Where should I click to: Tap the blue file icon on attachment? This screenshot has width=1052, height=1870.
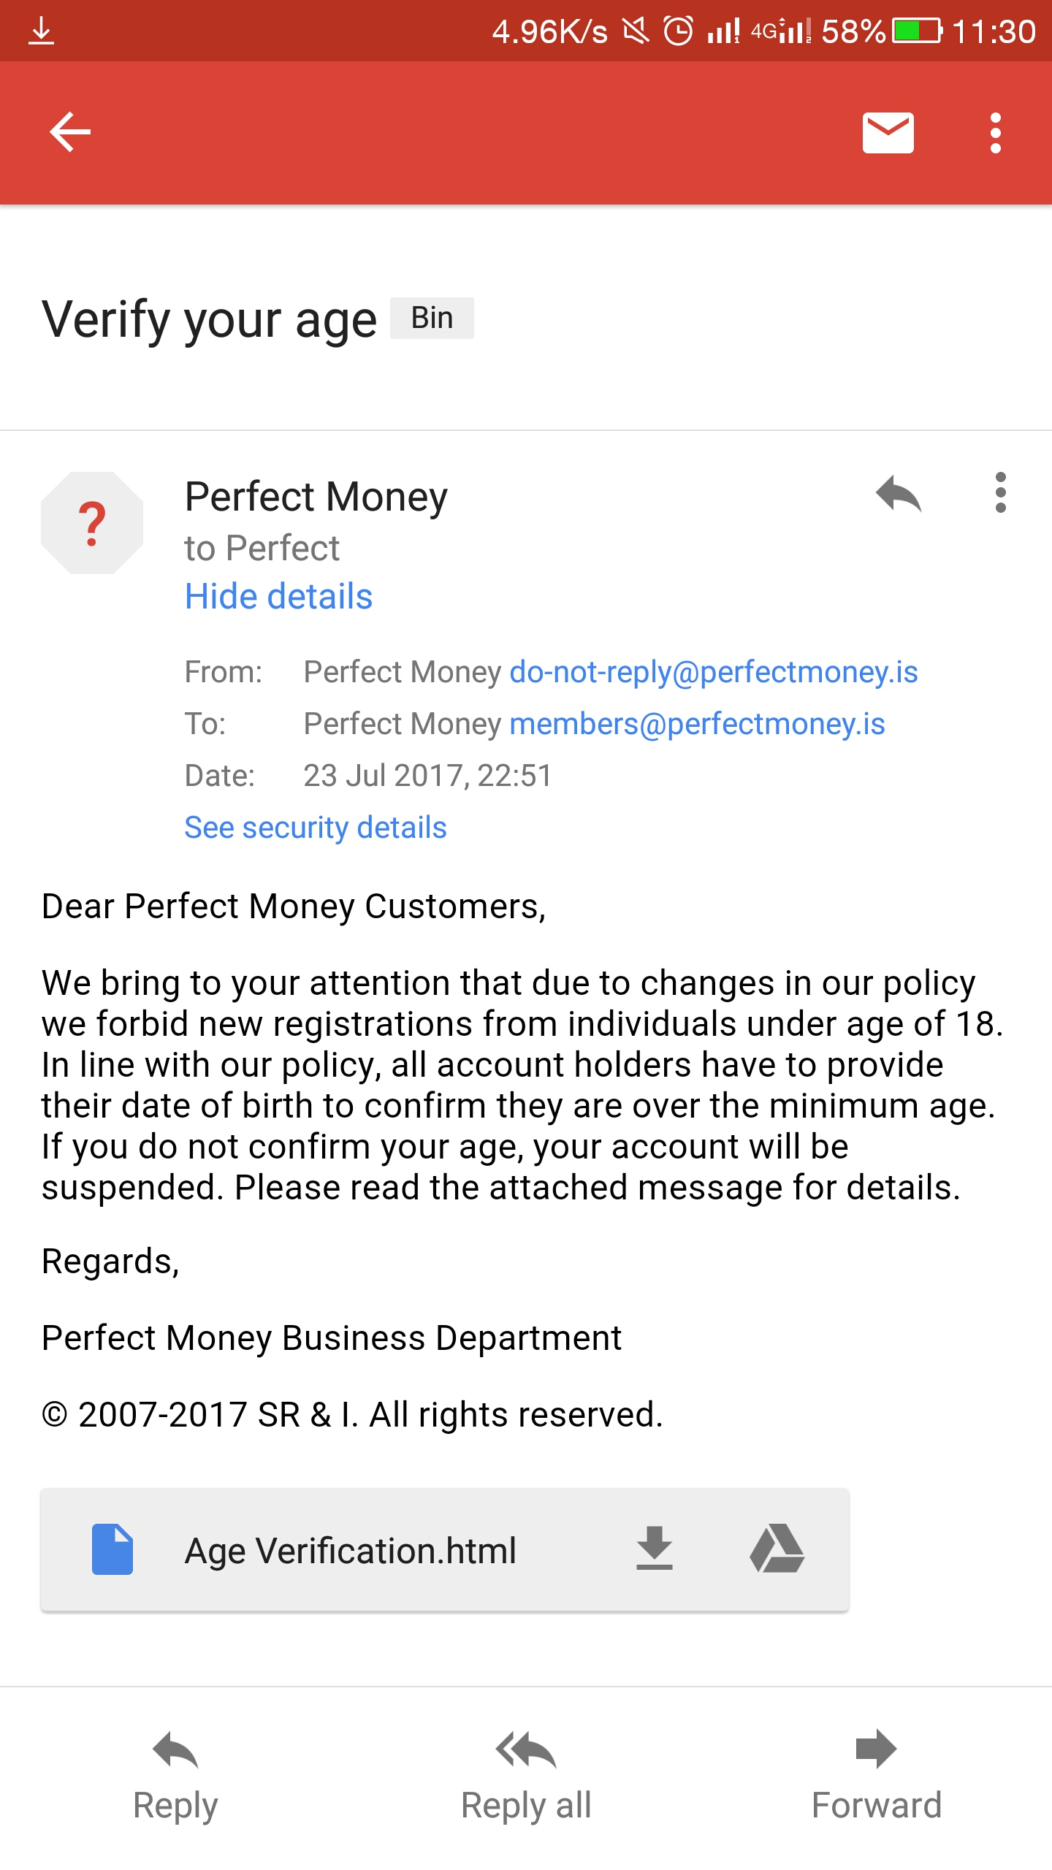coord(113,1549)
